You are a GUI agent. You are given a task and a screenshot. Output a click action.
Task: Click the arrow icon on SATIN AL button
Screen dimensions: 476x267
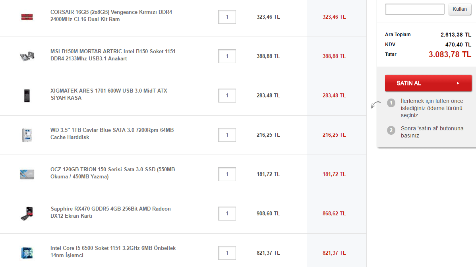click(458, 83)
